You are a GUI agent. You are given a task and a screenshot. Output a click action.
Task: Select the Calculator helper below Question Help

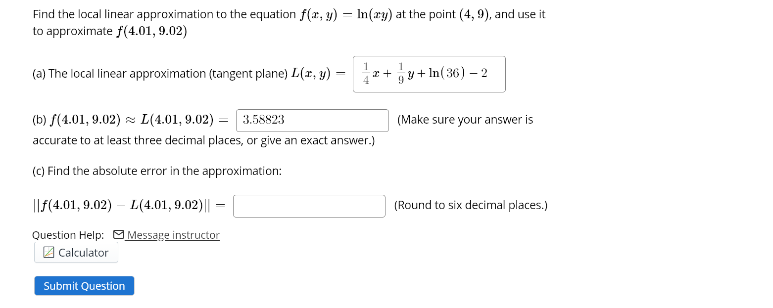click(76, 252)
